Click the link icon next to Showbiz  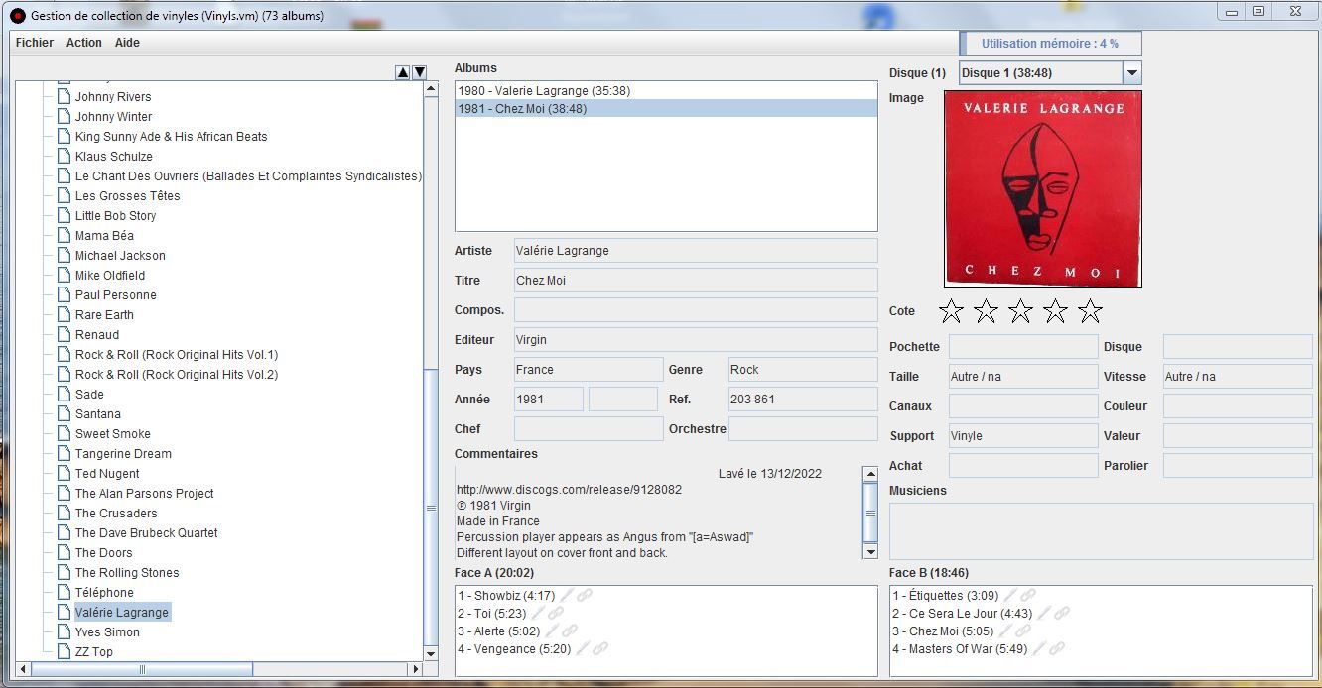585,595
